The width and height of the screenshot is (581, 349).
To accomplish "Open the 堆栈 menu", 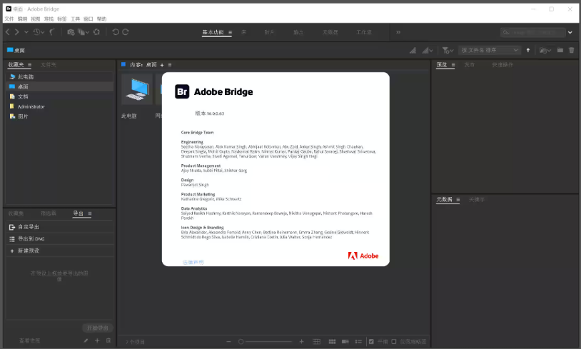I will click(49, 19).
